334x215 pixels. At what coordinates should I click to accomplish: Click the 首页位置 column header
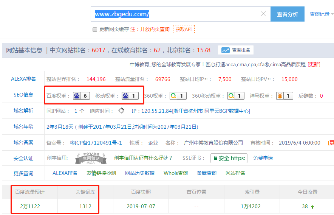coord(196,192)
